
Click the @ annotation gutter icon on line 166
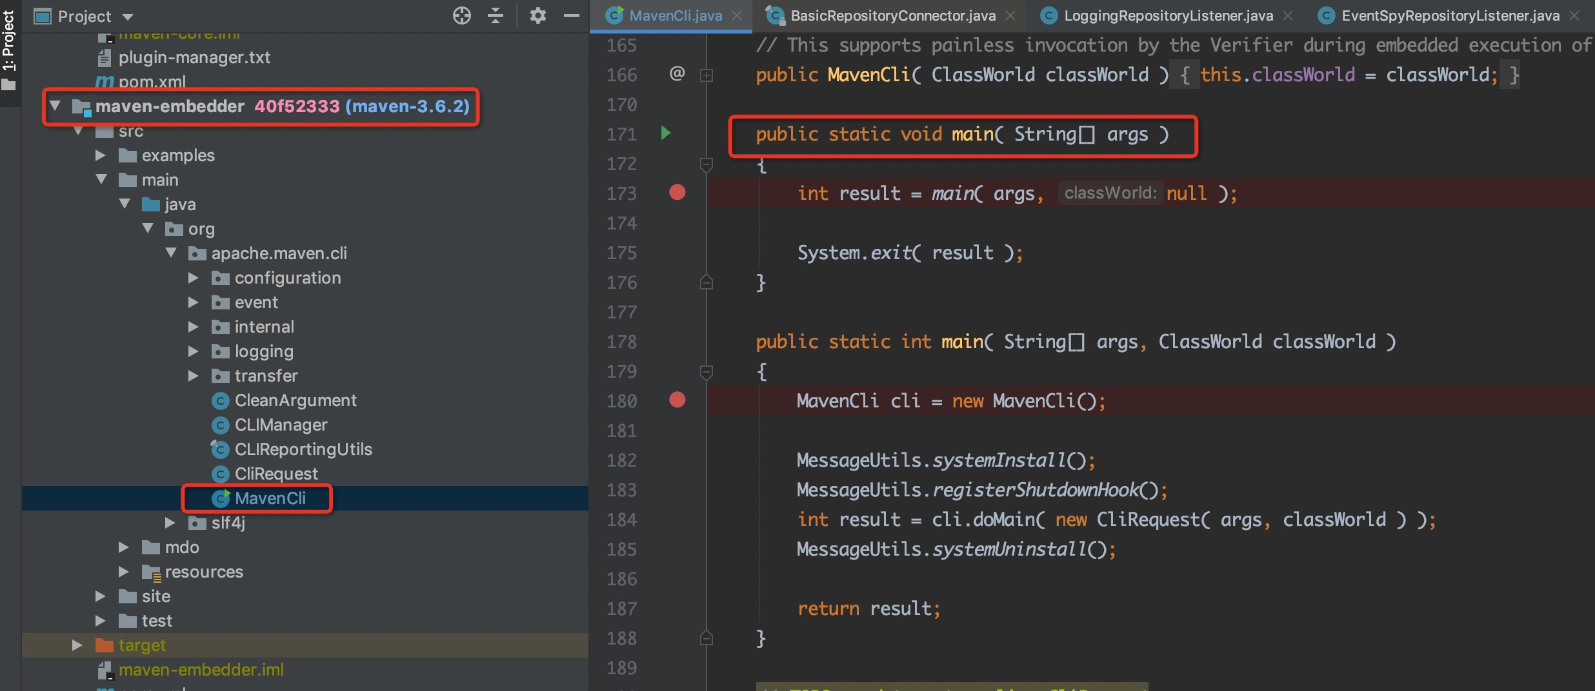tap(677, 73)
